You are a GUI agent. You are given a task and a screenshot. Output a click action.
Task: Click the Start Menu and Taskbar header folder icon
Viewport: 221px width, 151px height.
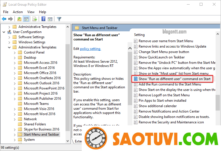coord(77,28)
